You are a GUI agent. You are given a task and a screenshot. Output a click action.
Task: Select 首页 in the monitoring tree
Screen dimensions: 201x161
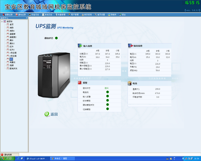[x=11, y=24]
